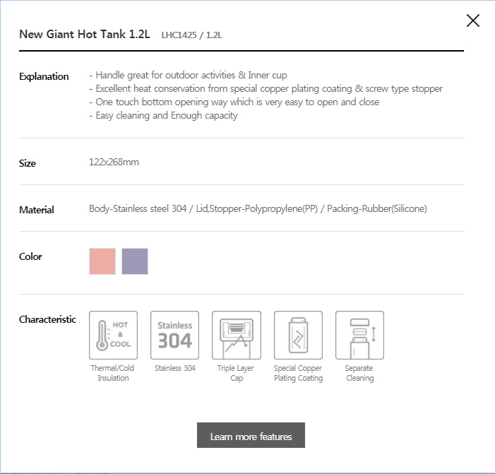The height and width of the screenshot is (474, 495).
Task: Choose the lavender purple color swatch
Action: [x=135, y=261]
